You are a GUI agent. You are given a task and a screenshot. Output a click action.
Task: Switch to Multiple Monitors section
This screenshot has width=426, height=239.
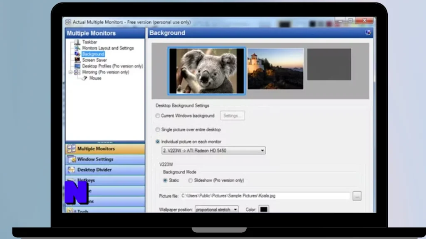click(x=105, y=149)
